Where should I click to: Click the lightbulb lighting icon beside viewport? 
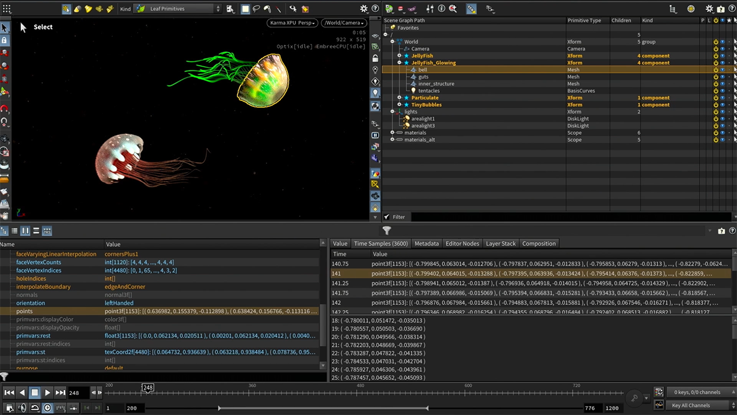(x=375, y=93)
